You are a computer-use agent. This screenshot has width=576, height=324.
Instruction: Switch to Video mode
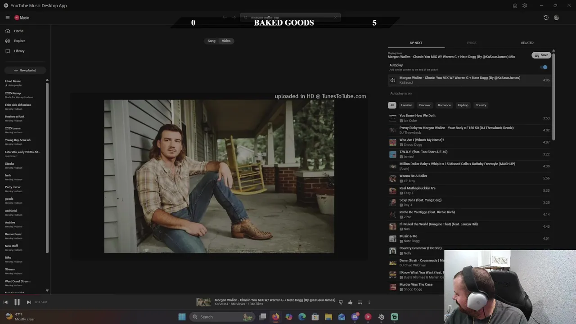[226, 41]
